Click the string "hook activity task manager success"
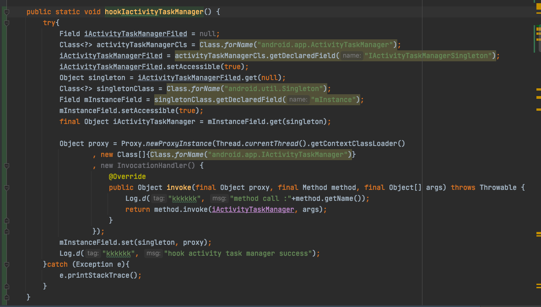541x307 pixels. click(x=238, y=253)
